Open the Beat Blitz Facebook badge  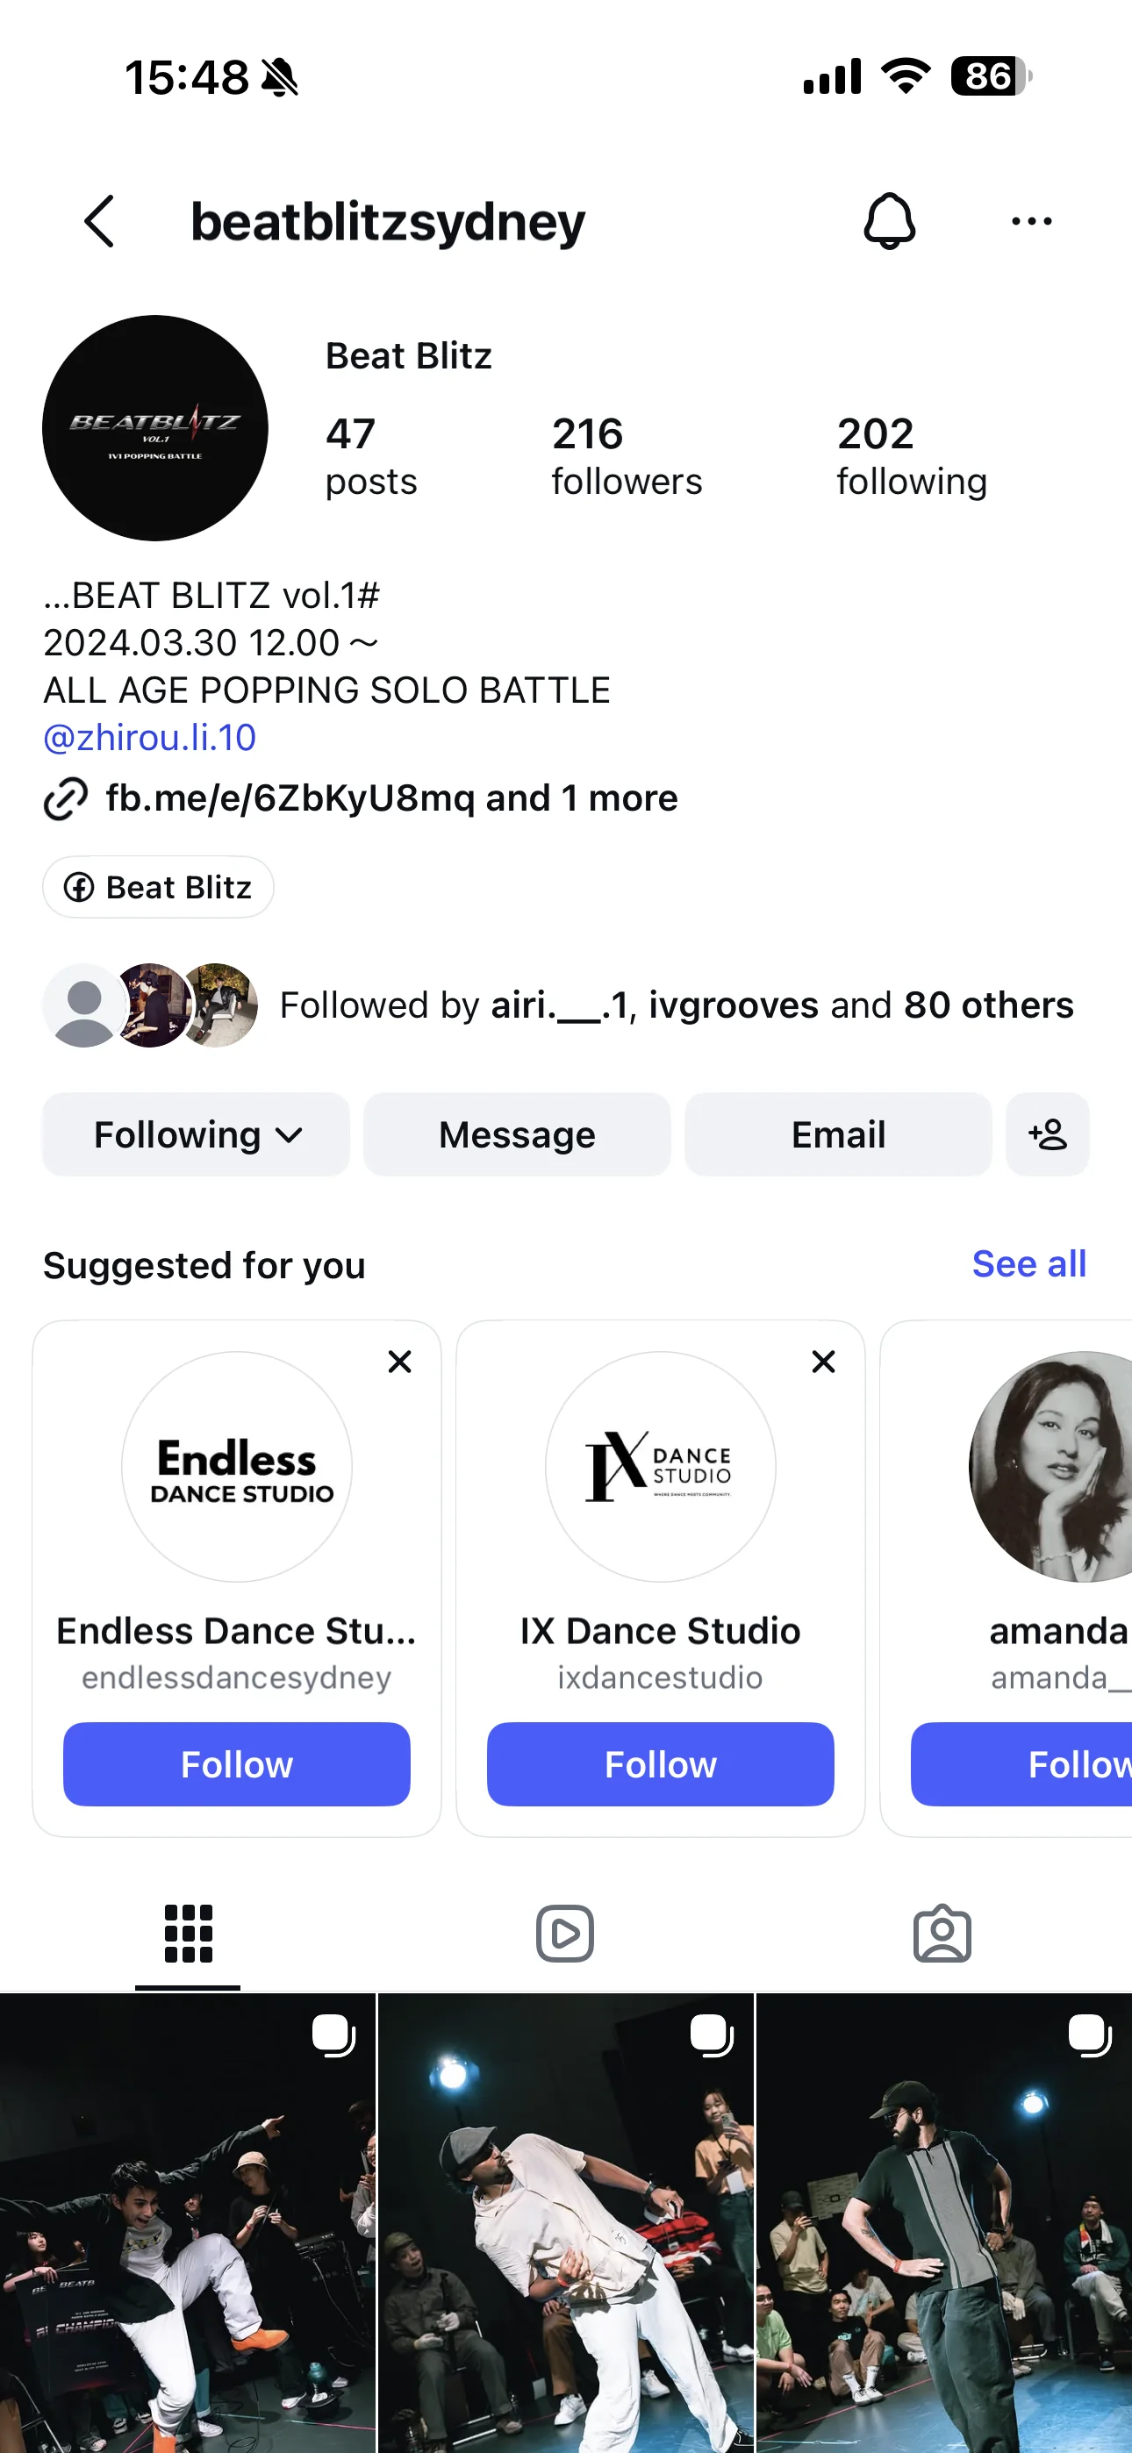tap(158, 888)
